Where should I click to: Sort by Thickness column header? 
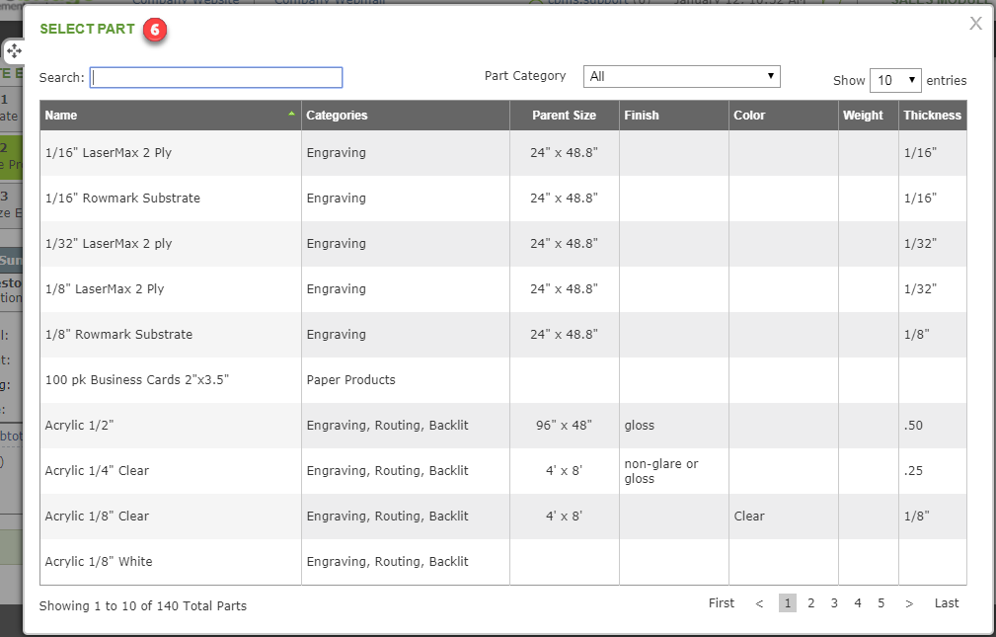933,116
